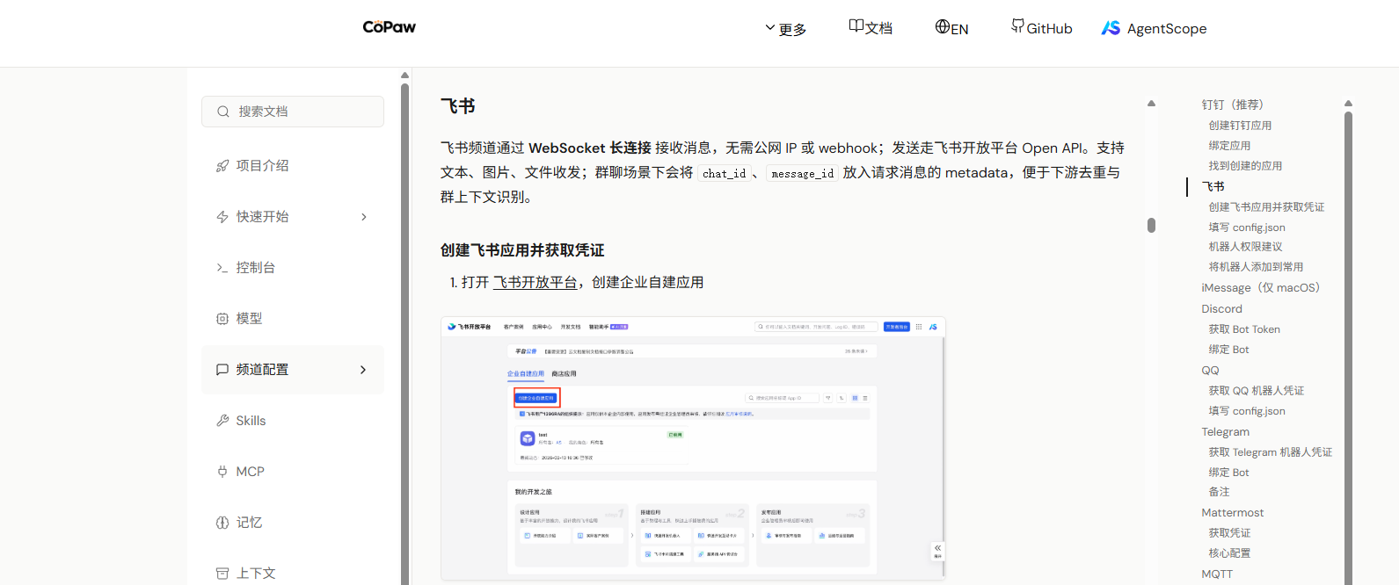This screenshot has width=1399, height=585.
Task: Click the CoPaw logo
Action: pos(389,27)
